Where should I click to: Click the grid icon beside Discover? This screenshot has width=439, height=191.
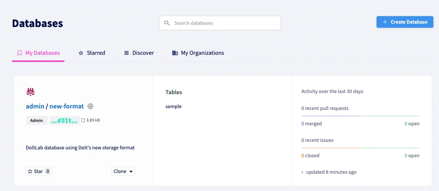[127, 53]
